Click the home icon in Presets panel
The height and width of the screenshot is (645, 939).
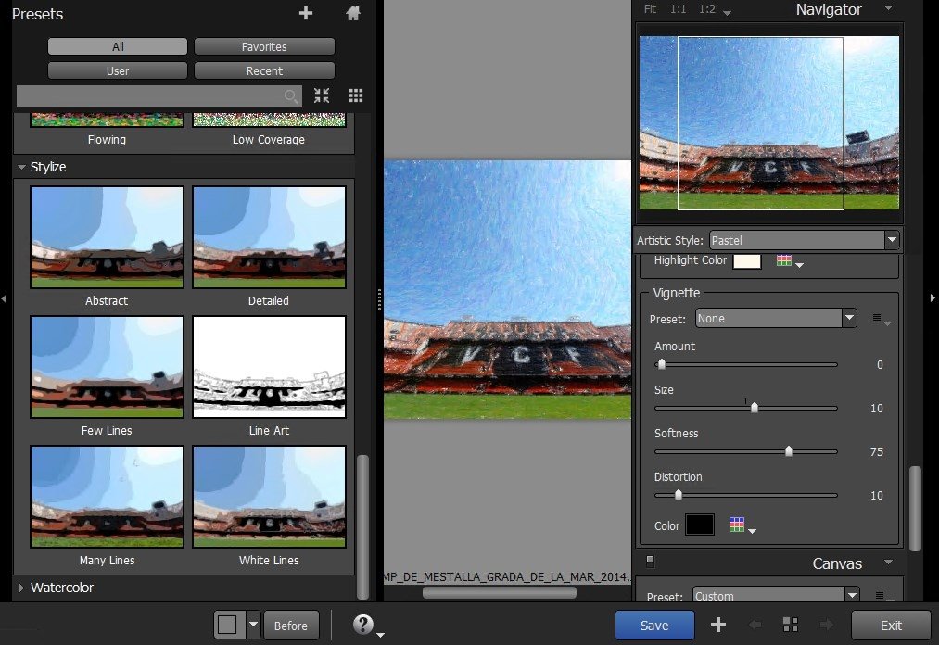pos(353,13)
